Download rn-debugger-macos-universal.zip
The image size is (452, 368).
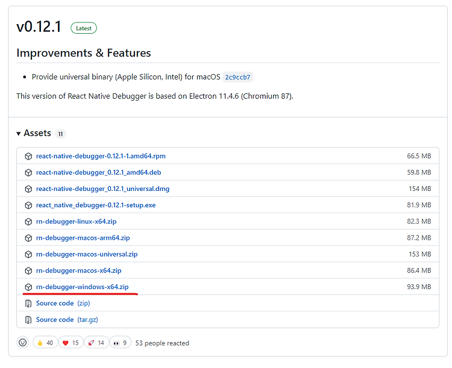pyautogui.click(x=87, y=254)
